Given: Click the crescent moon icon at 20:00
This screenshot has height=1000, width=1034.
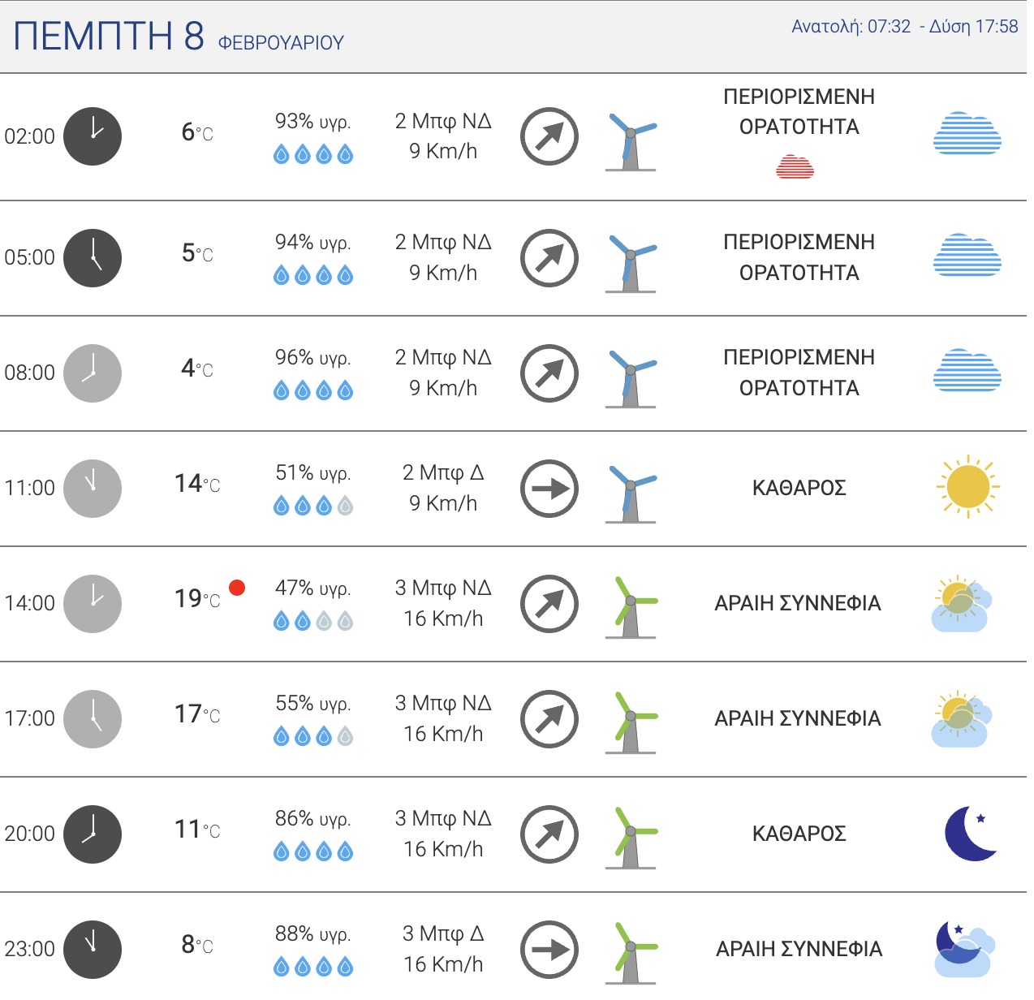Looking at the screenshot, I should click(971, 834).
